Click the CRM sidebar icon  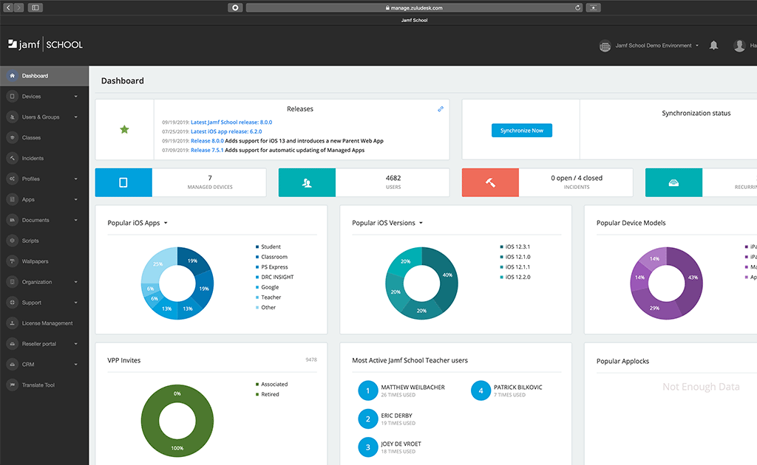pyautogui.click(x=12, y=365)
